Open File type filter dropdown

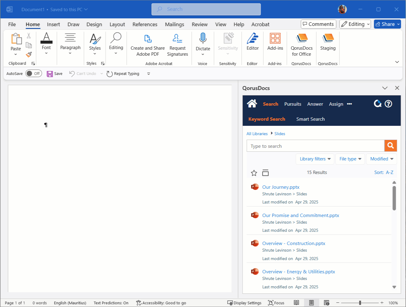click(x=350, y=159)
